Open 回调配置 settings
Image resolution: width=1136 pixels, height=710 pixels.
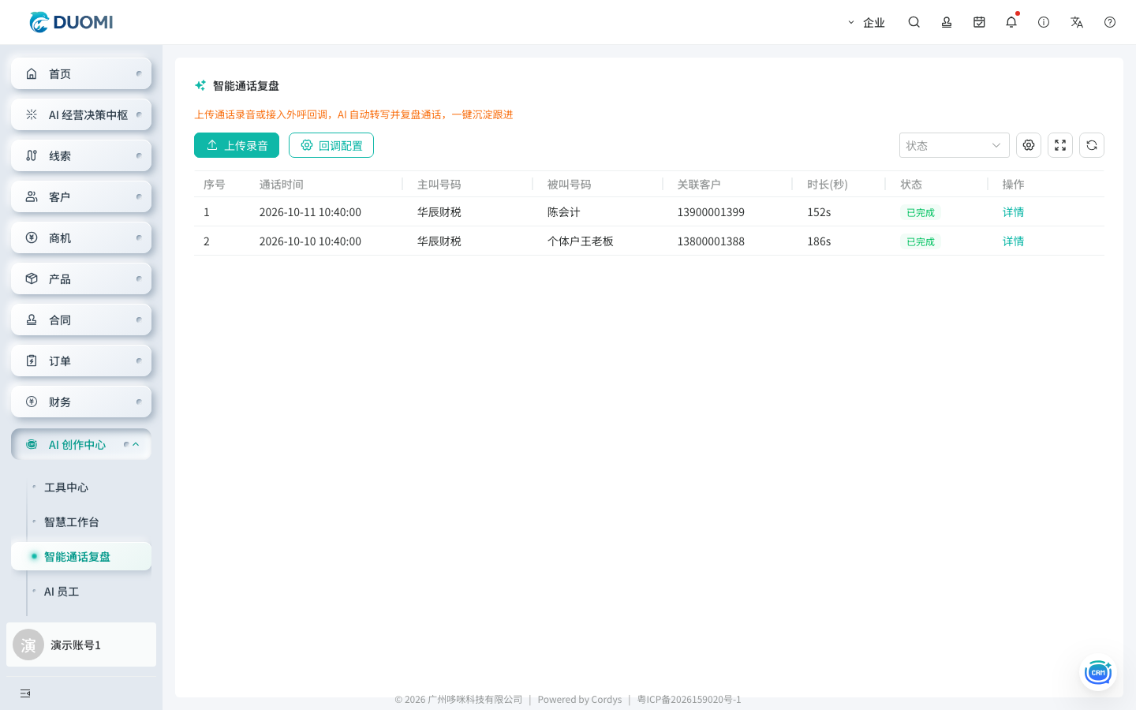click(331, 145)
